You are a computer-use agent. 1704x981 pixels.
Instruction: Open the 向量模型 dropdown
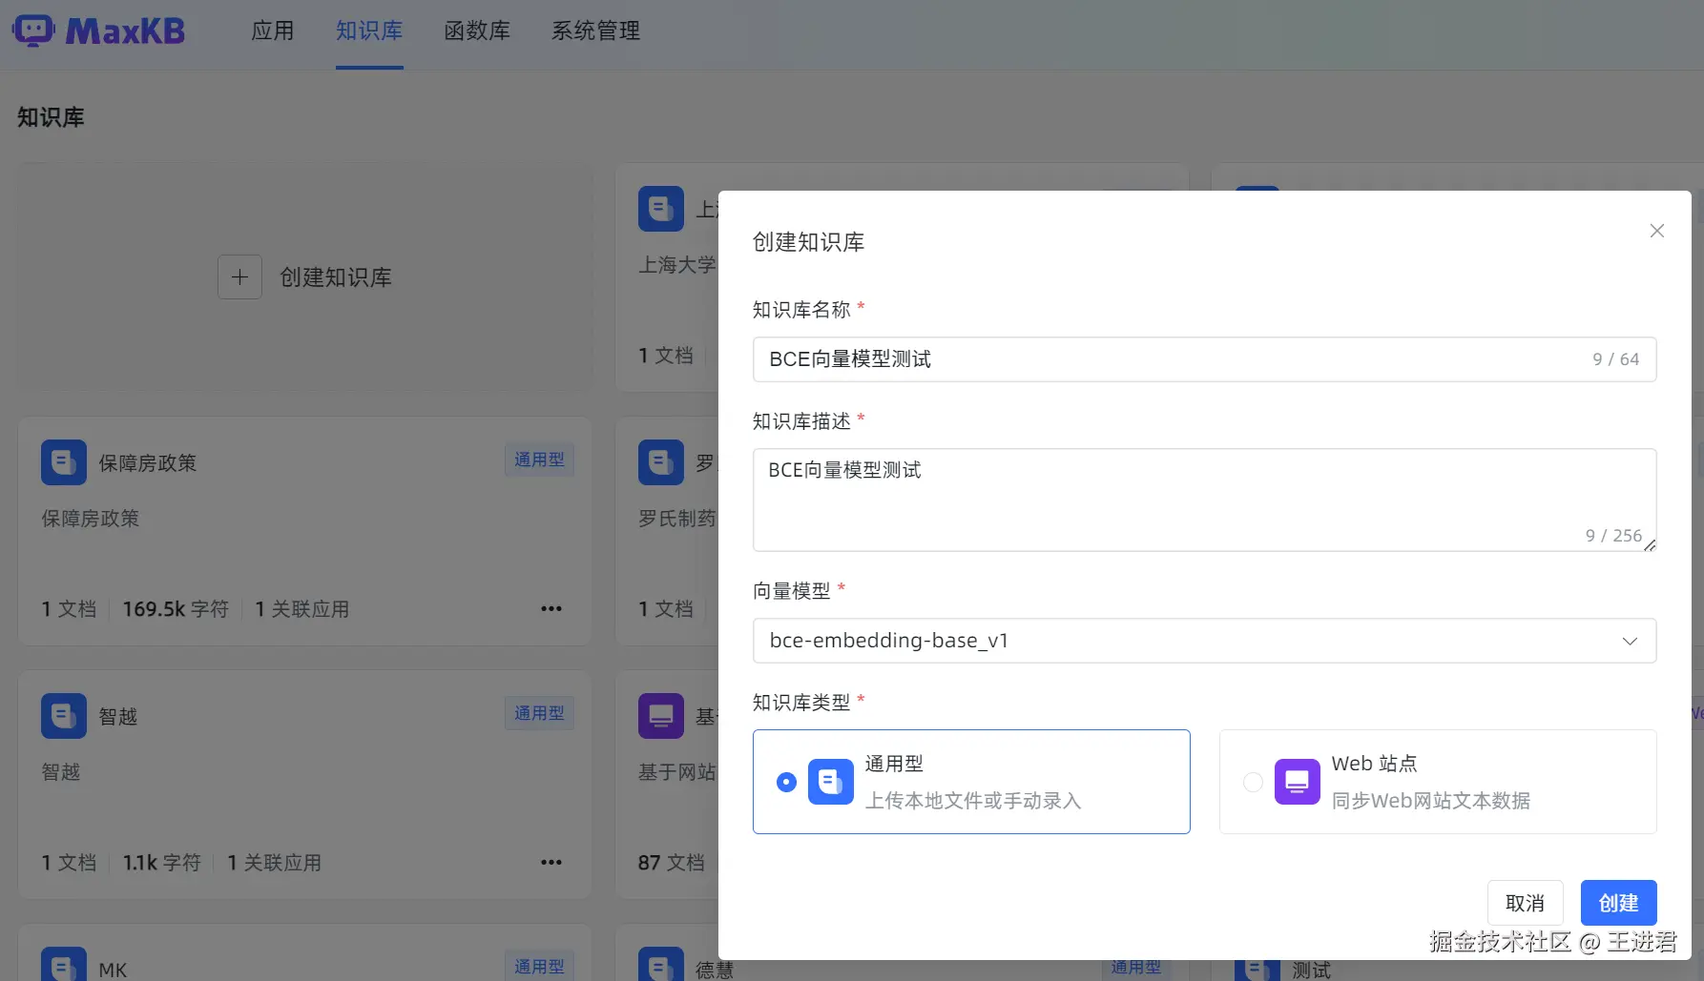[x=1204, y=641]
